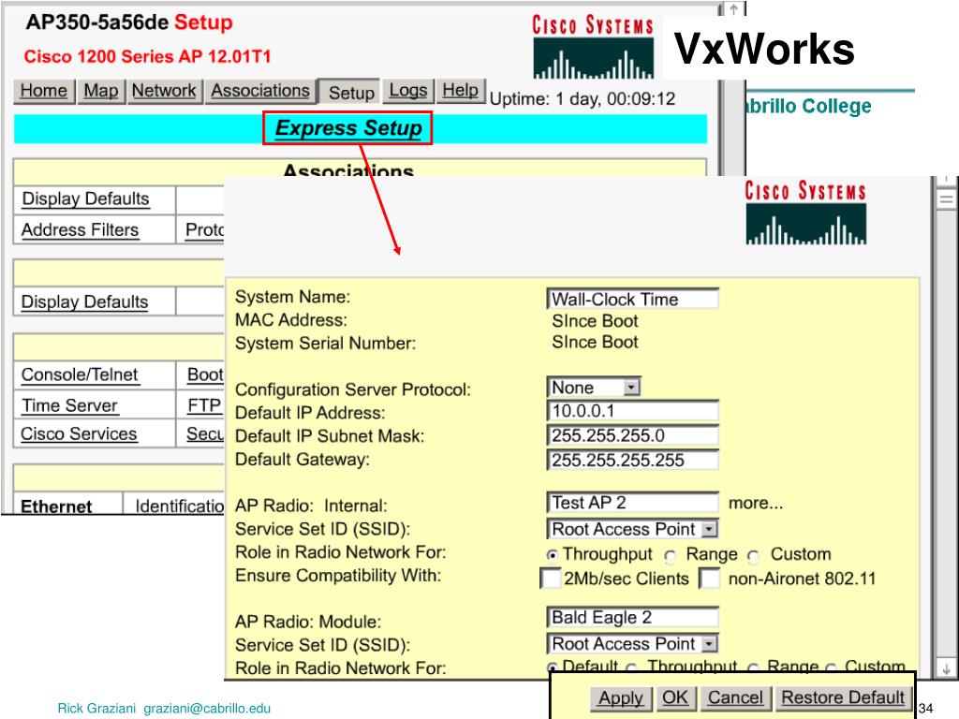Click the Cisco Systems logo in Express Setup window
Viewport: 959px width, 719px height.
point(805,213)
